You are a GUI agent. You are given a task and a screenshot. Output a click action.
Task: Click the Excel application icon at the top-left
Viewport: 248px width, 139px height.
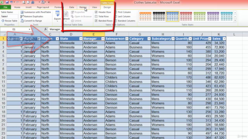[x=2, y=2]
